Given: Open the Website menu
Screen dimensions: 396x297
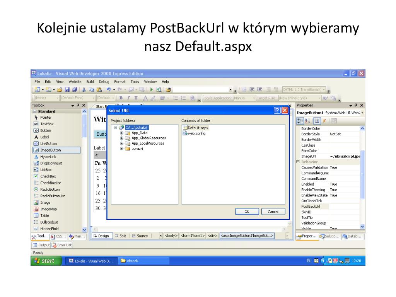Looking at the screenshot, I should tap(75, 82).
